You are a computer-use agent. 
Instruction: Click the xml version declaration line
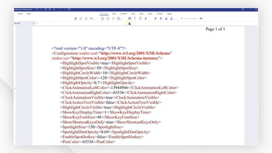click(89, 48)
